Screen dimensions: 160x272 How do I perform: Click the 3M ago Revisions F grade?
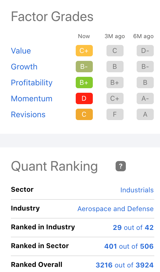click(115, 114)
